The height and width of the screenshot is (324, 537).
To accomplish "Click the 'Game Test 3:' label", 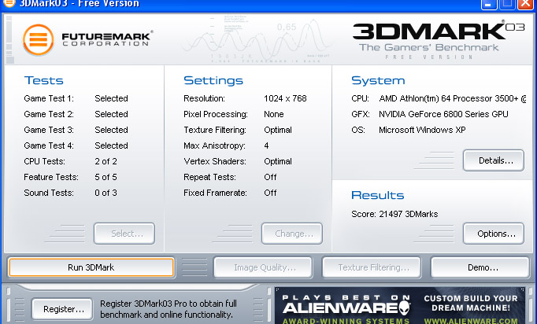I will [x=49, y=130].
